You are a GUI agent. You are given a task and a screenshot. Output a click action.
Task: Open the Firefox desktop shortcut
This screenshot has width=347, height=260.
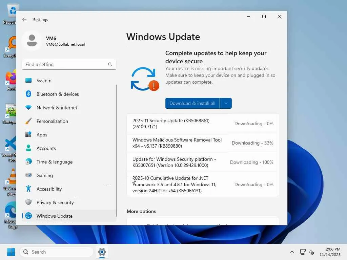pos(11,80)
